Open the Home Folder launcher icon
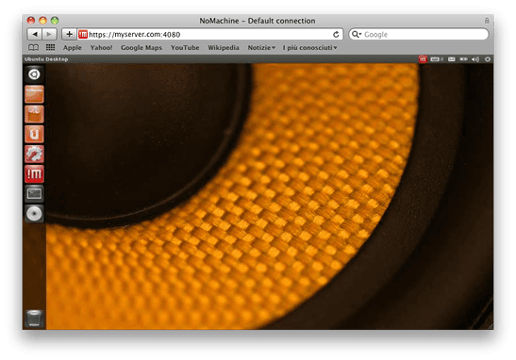516x360 pixels. (x=34, y=94)
